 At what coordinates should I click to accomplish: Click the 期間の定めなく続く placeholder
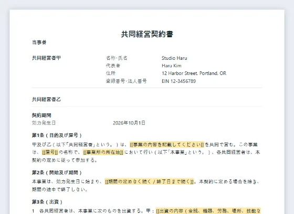(149, 181)
